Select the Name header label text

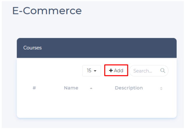pyautogui.click(x=71, y=88)
